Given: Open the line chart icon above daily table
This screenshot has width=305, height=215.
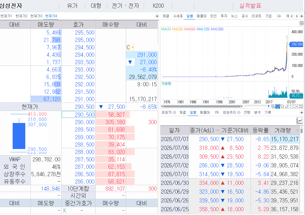Looking at the screenshot, I should 300,121.
